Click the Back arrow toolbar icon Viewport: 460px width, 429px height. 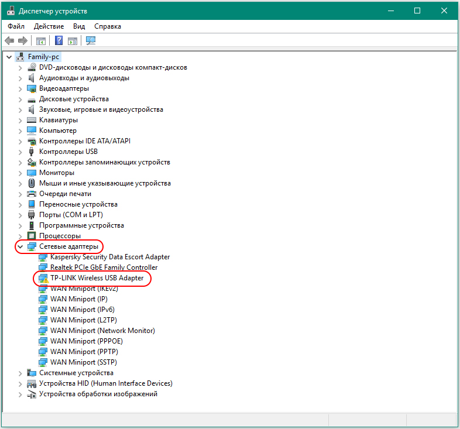9,40
